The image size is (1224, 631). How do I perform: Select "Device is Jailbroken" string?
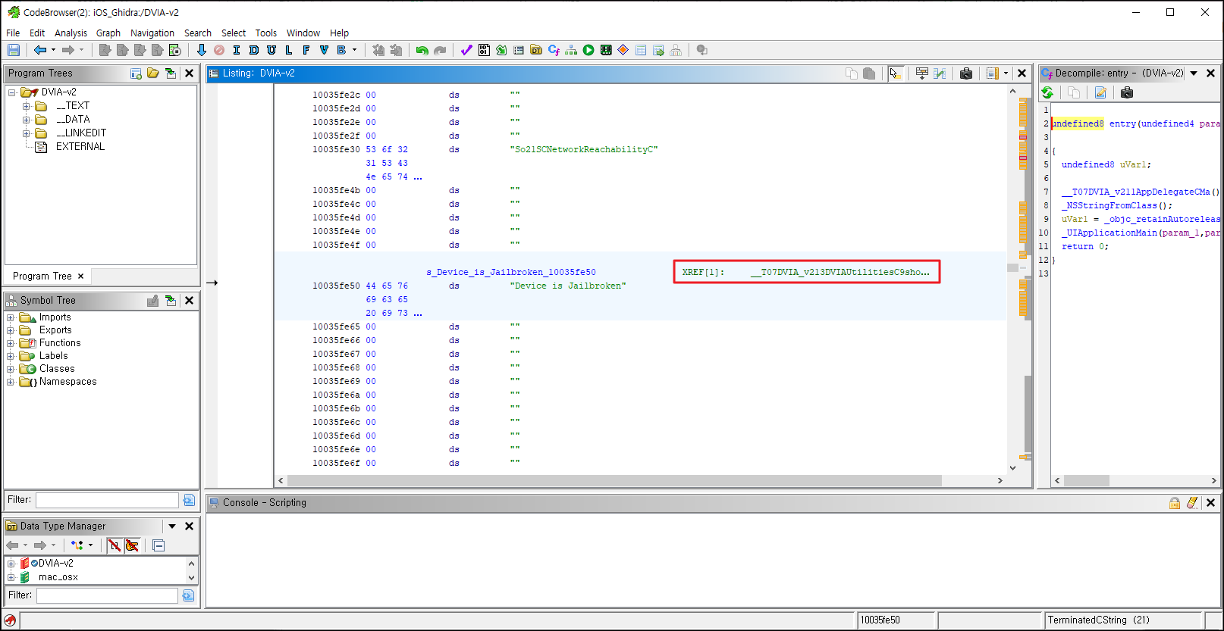pos(568,286)
